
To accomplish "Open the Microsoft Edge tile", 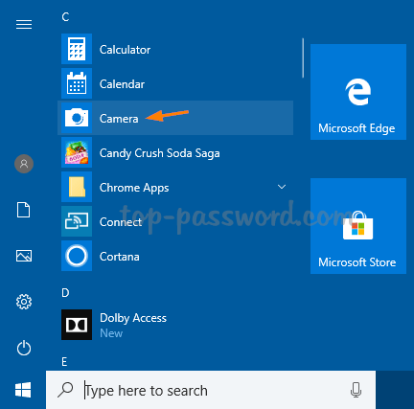I will 358,92.
